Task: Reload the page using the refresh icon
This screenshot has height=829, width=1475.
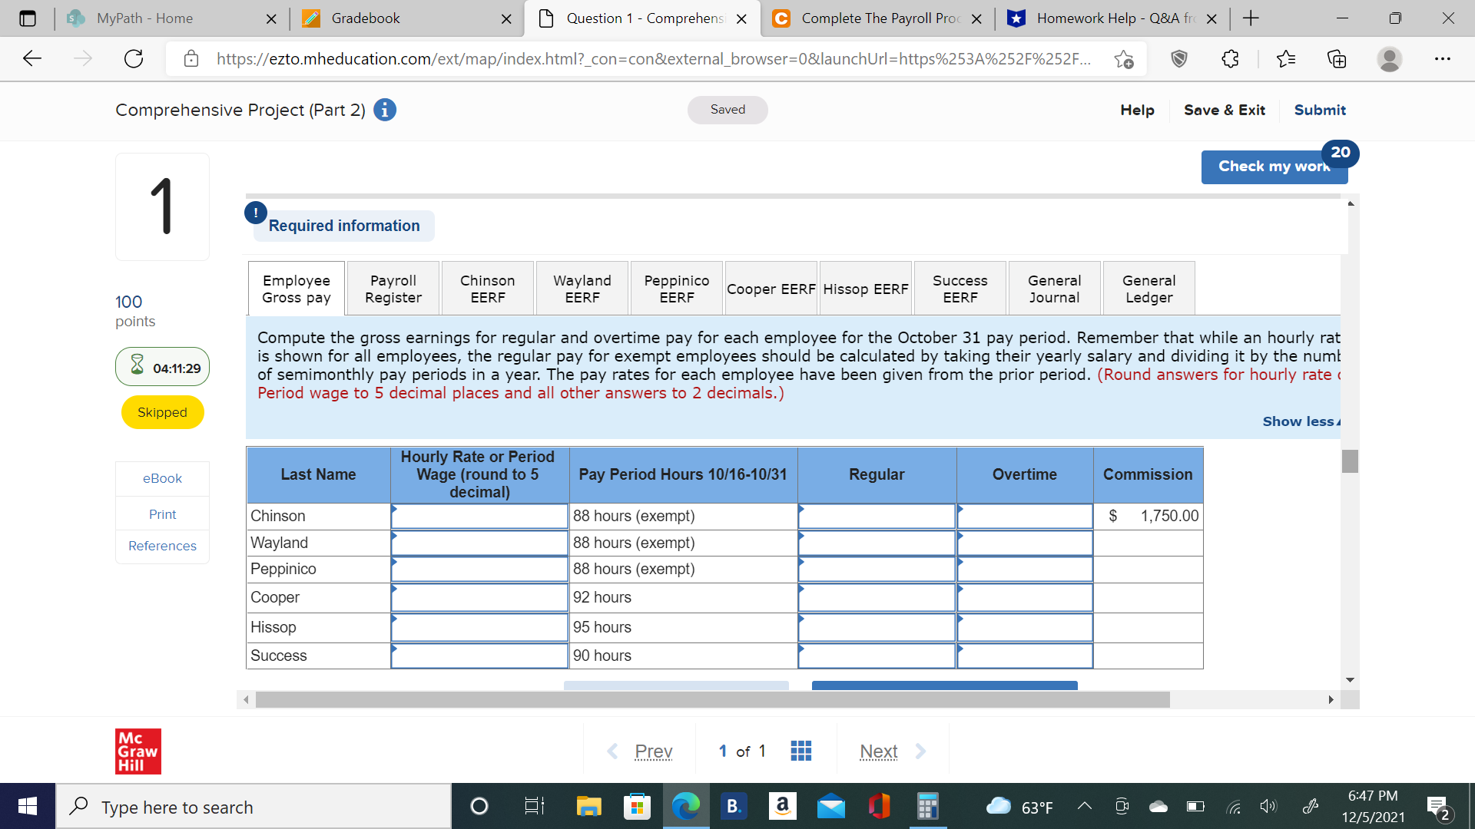Action: click(133, 58)
